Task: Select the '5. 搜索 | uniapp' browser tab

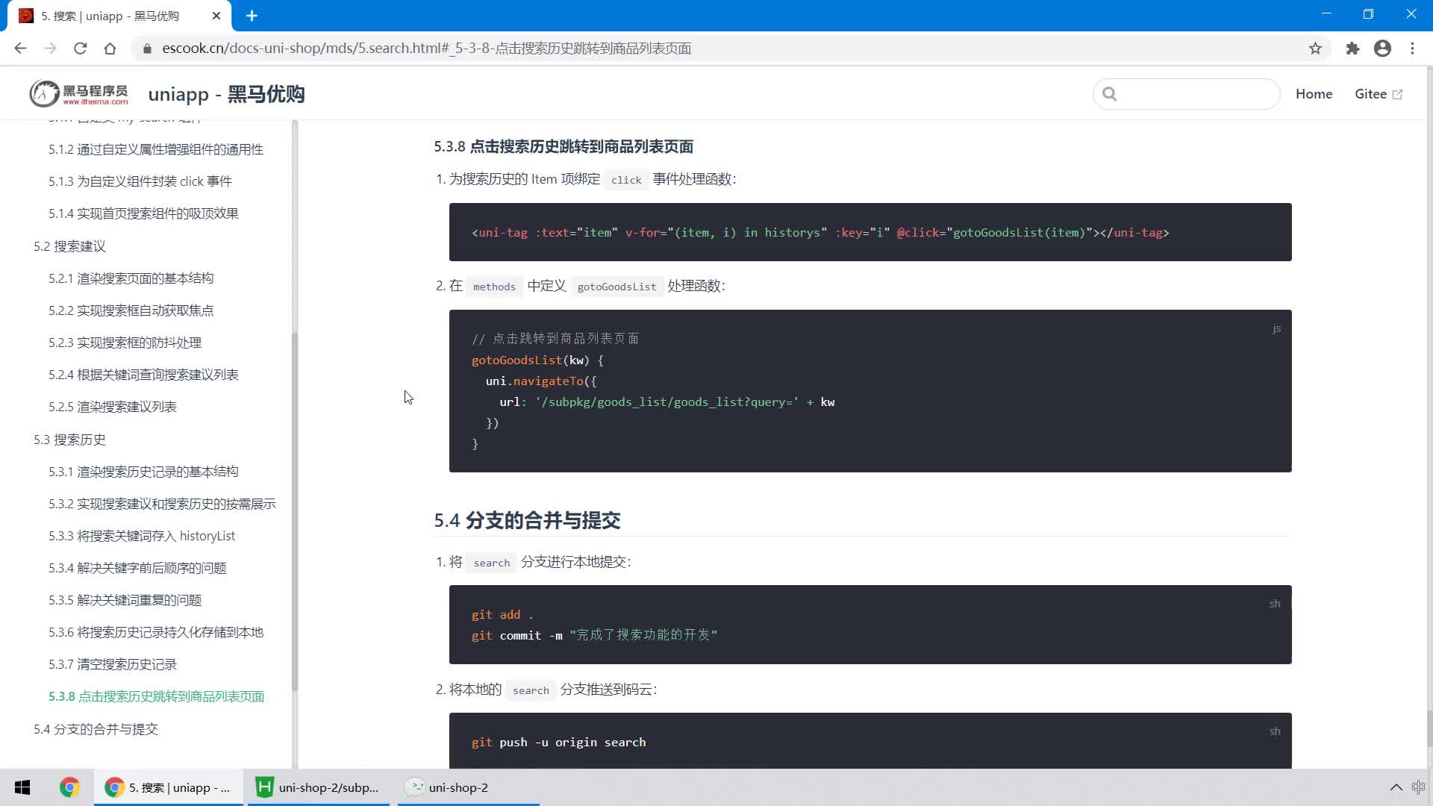Action: click(x=119, y=16)
